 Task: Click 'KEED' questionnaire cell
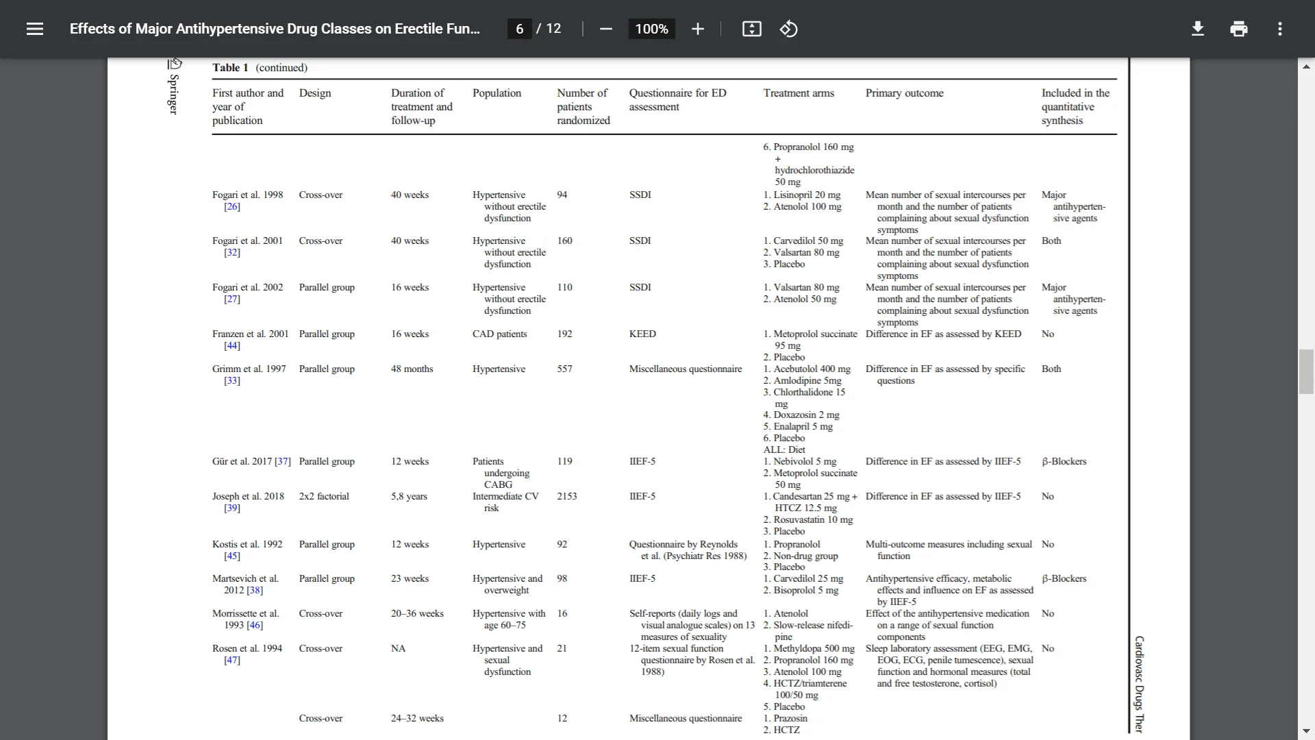pos(642,334)
